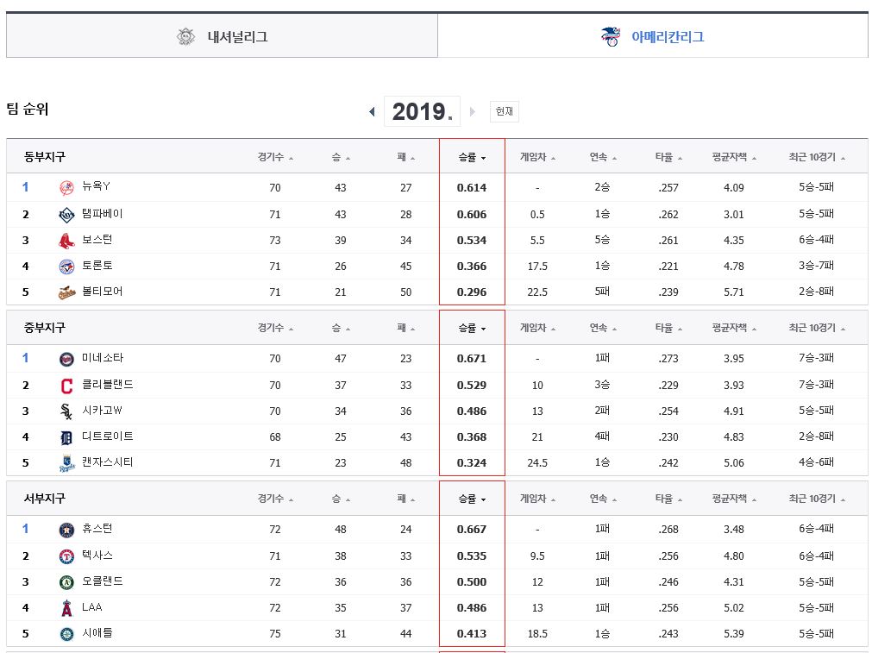
Task: Click the LA Angels logo
Action: click(66, 608)
